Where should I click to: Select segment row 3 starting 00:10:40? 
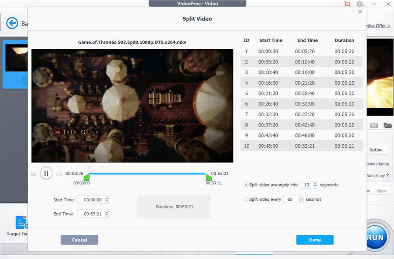[301, 72]
